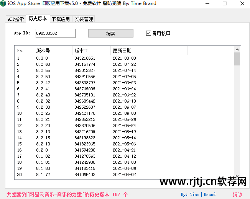This screenshot has width=250, height=199.
Task: Click version ID 843216651
Action: coord(85,58)
